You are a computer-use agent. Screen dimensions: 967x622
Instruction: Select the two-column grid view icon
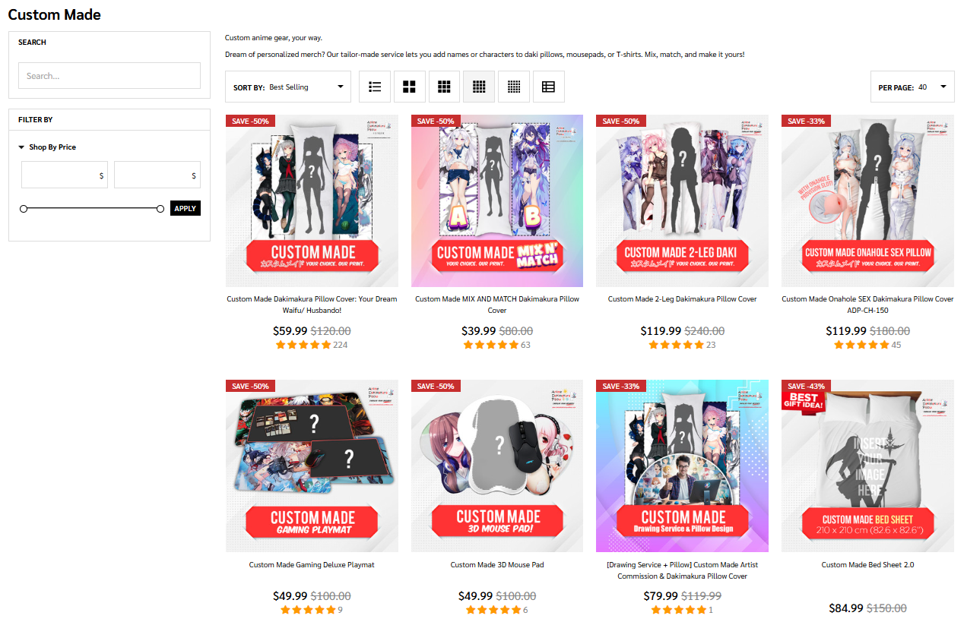(409, 87)
